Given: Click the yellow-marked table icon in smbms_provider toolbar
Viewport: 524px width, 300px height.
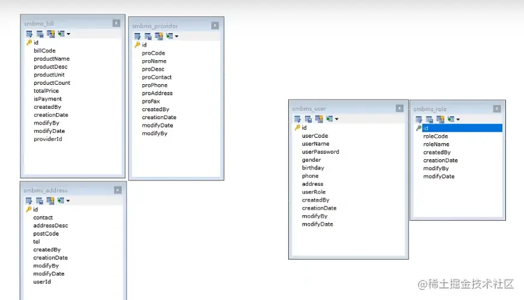Looking at the screenshot, I should [159, 36].
